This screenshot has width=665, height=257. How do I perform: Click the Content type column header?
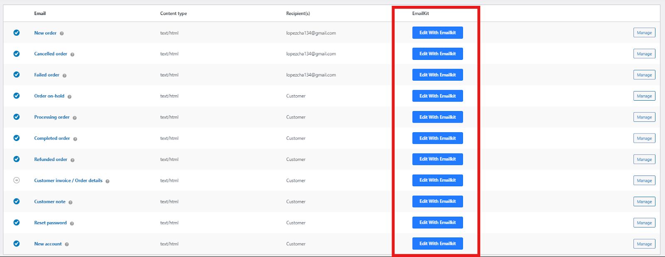(x=173, y=13)
